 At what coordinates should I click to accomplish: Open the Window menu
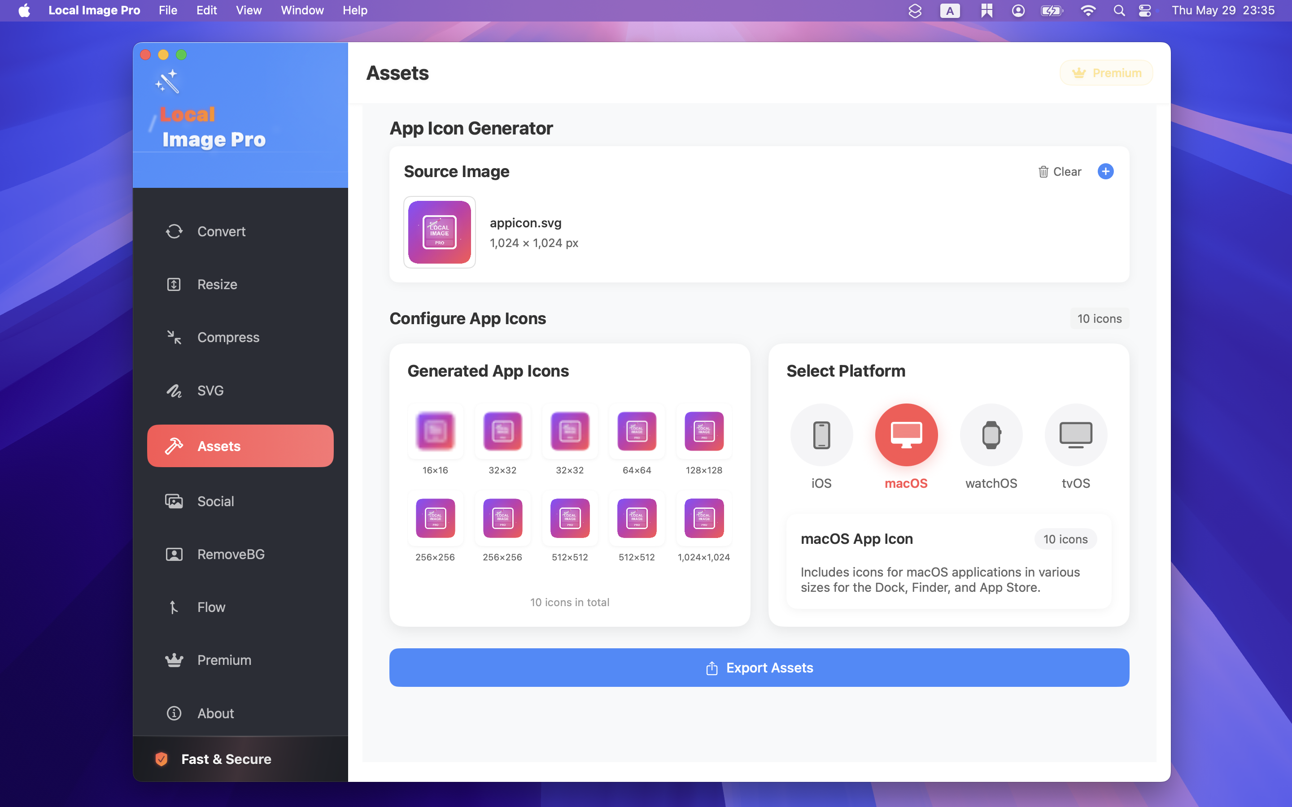[302, 10]
